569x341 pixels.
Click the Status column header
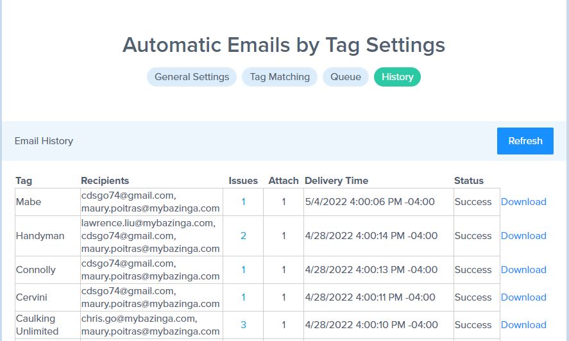pos(469,181)
